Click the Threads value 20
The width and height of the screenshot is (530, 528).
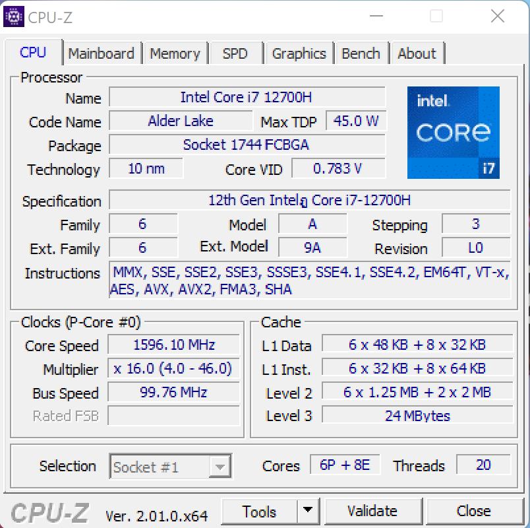(483, 465)
